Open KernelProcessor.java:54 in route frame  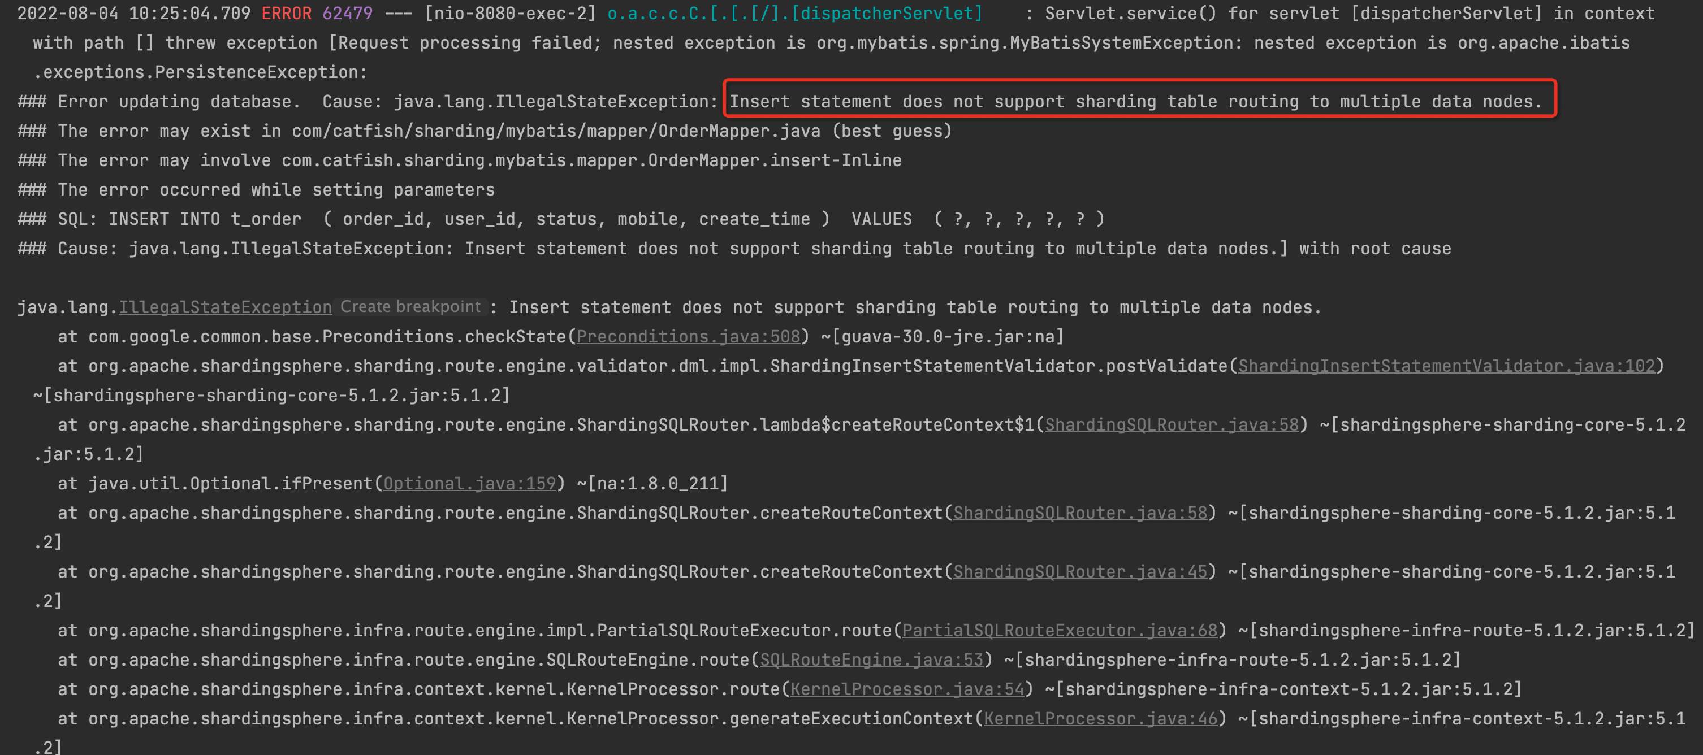coord(907,689)
